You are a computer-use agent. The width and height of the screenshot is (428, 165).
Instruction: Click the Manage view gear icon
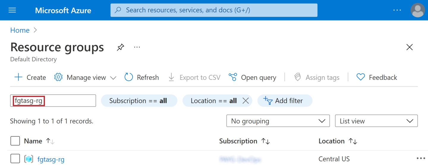click(58, 77)
